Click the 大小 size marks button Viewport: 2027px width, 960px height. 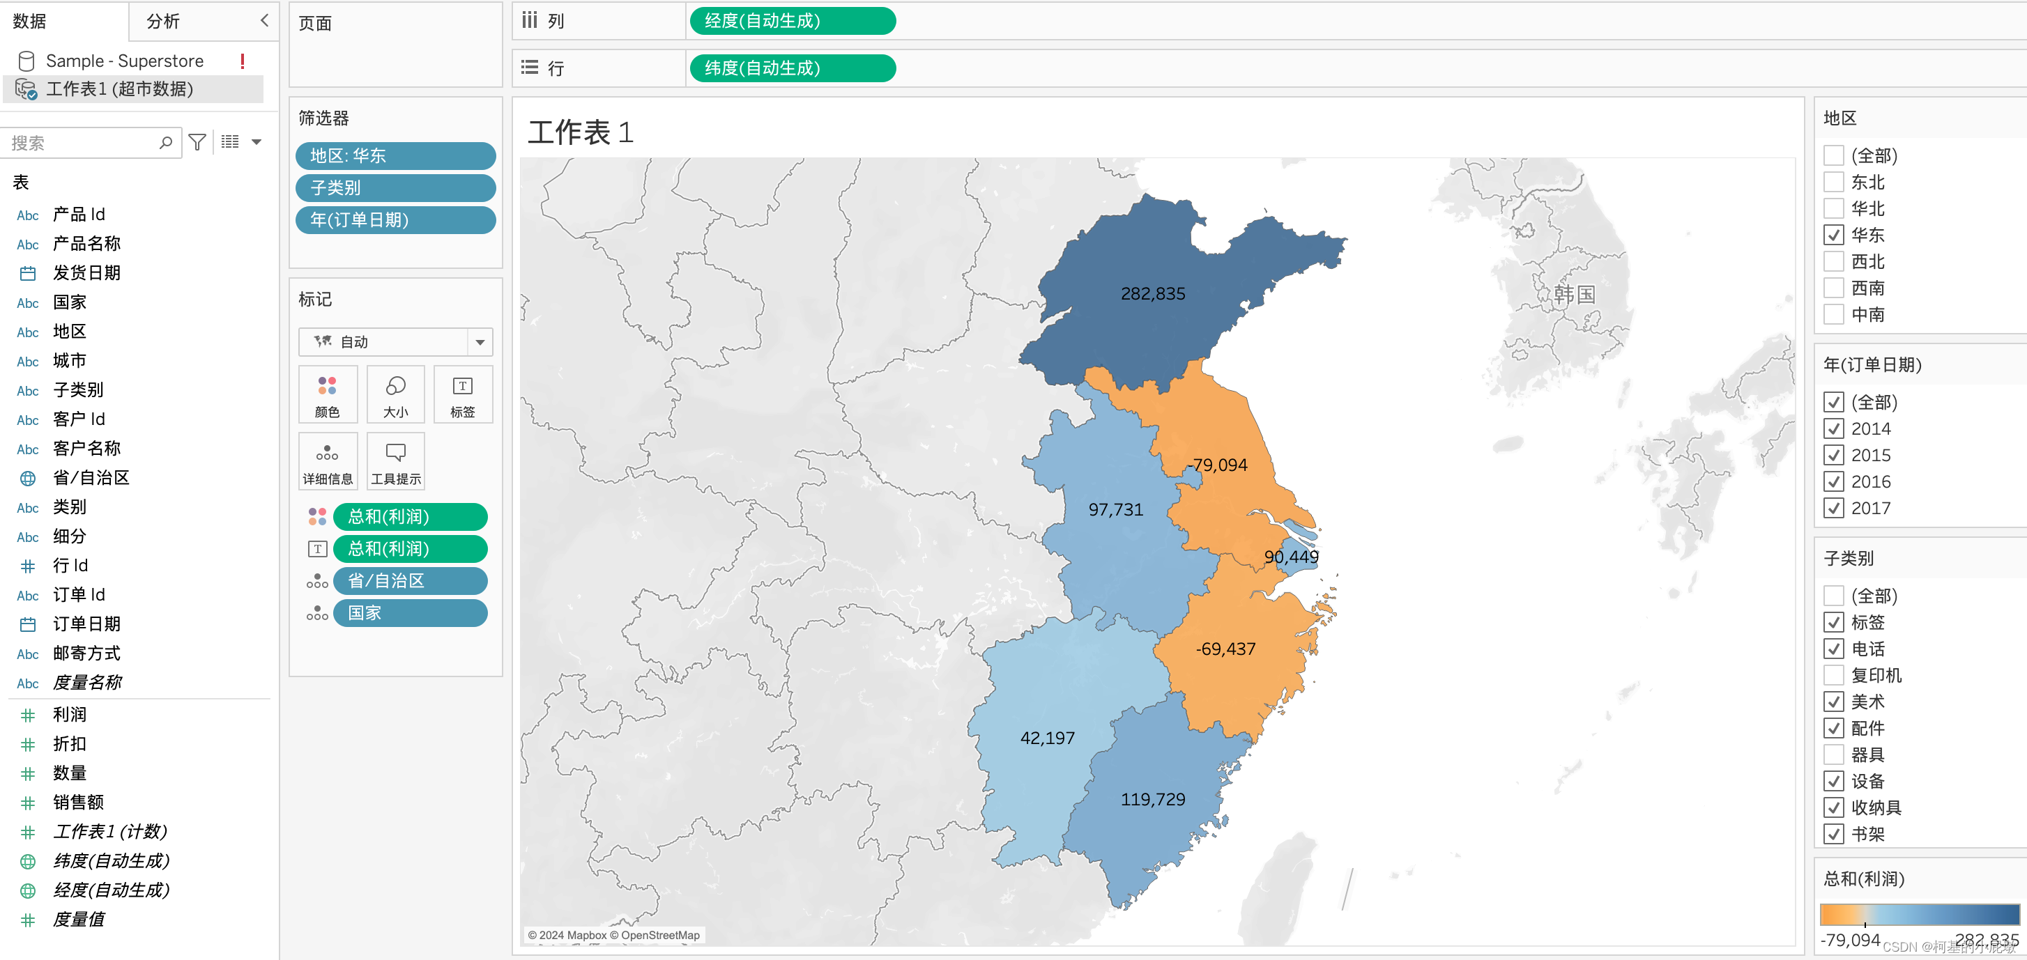[x=395, y=395]
